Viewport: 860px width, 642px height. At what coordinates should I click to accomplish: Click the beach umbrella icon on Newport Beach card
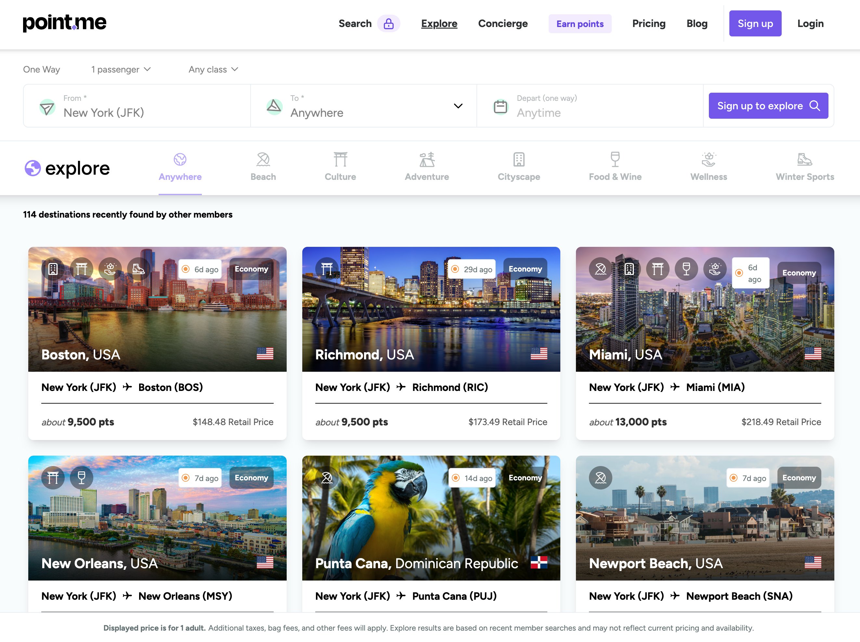[600, 477]
